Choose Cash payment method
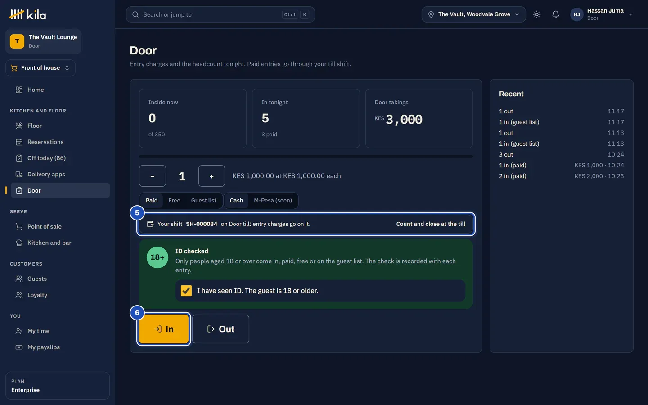Screen dimensions: 648x405 pyautogui.click(x=236, y=201)
